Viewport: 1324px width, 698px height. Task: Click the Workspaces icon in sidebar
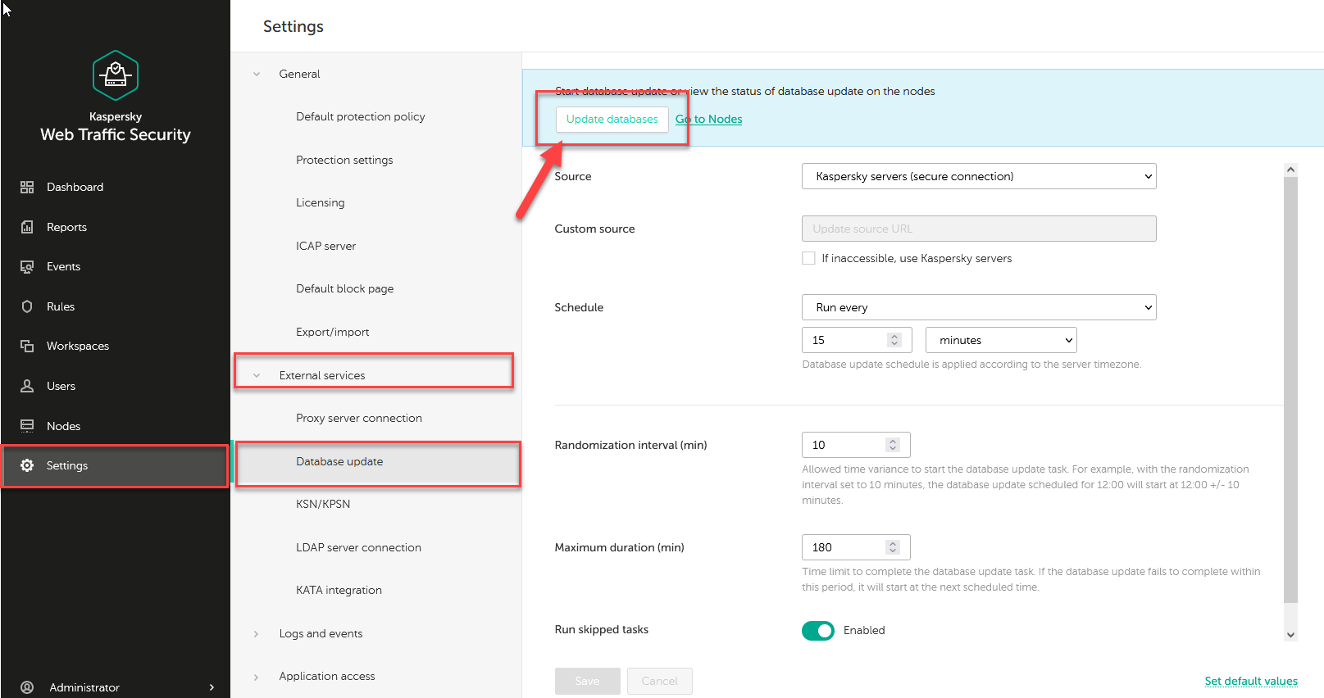coord(27,346)
